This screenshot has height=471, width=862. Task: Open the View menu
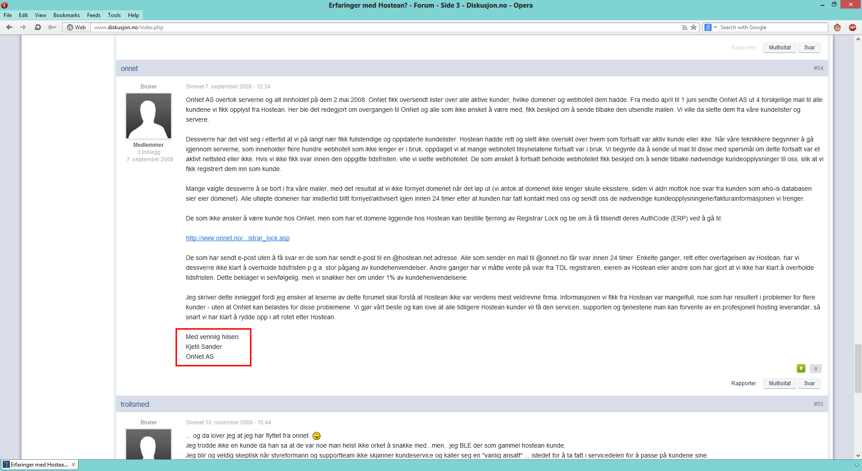click(x=40, y=15)
